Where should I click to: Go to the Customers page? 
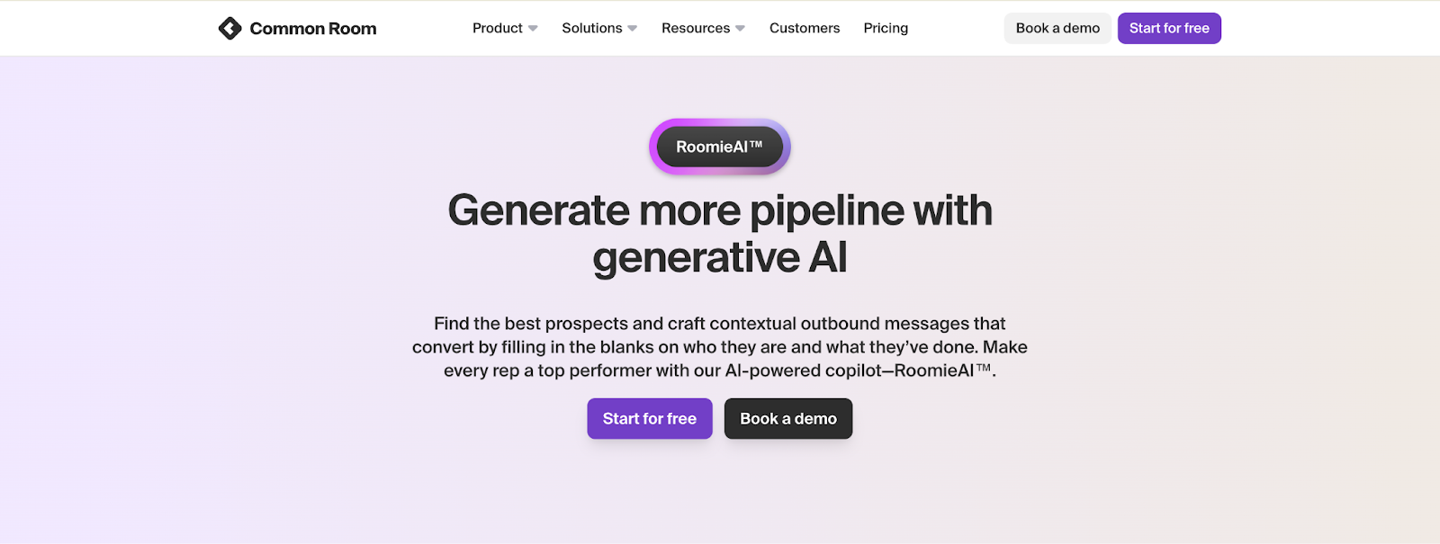(805, 29)
